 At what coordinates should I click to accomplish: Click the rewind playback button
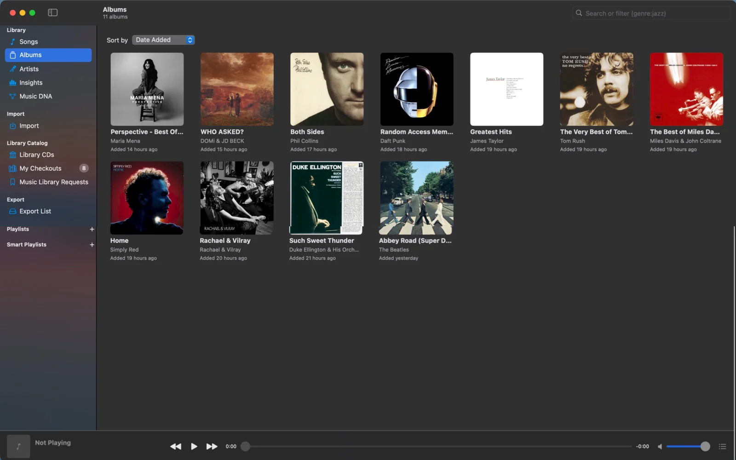[176, 446]
